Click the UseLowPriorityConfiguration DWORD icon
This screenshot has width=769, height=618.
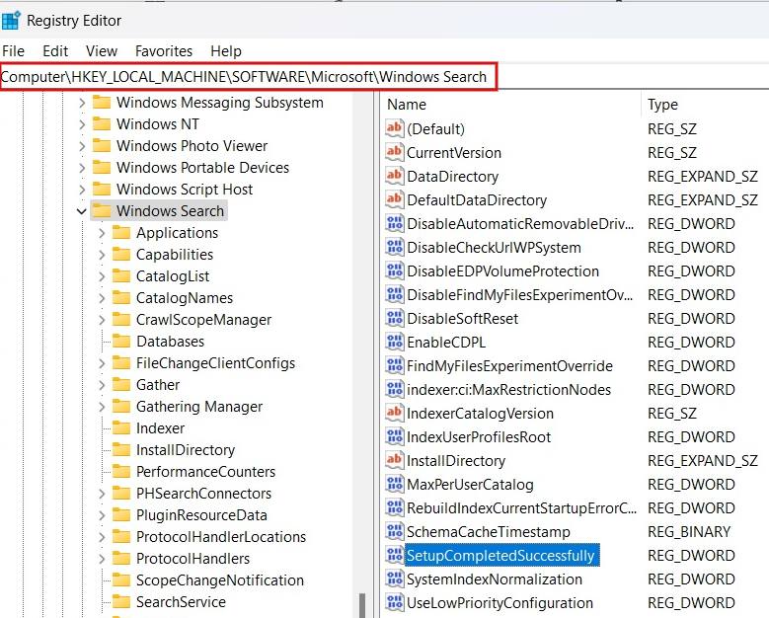[x=394, y=602]
